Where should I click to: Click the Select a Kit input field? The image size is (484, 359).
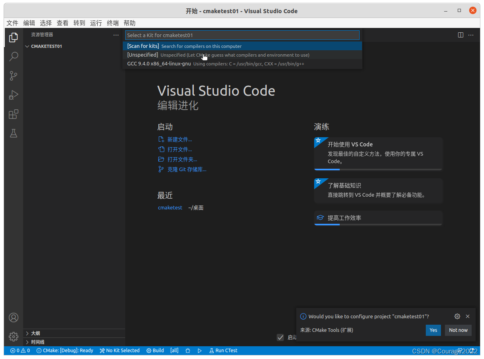click(x=242, y=35)
